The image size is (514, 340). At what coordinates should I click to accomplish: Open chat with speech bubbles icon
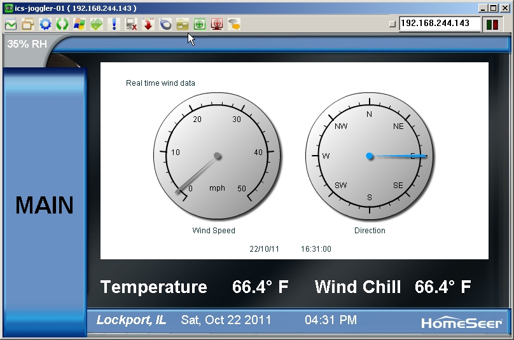pyautogui.click(x=234, y=24)
